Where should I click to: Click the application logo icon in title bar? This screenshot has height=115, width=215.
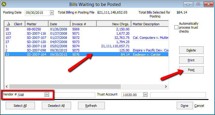[x=4, y=5]
